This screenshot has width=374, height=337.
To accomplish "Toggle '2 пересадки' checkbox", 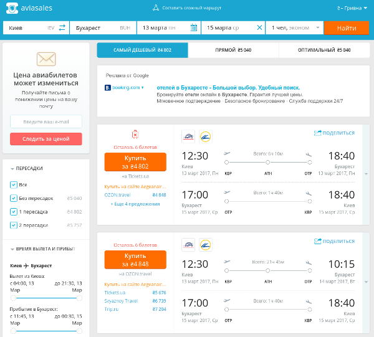I will pos(14,224).
